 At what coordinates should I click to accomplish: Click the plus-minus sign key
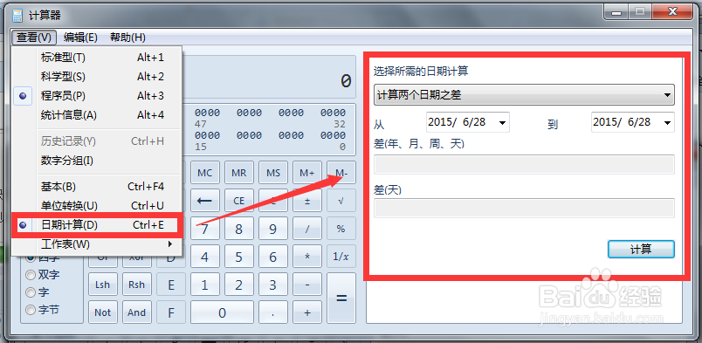tap(307, 201)
